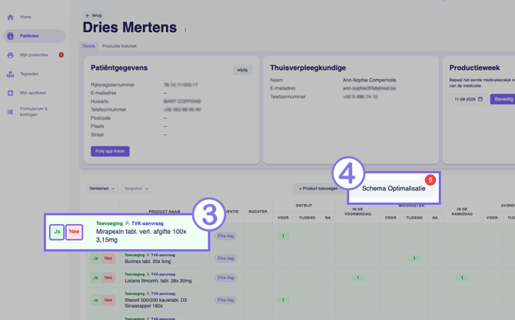
Task: Click the nurse name Ann-Sophie Compernolle
Action: pyautogui.click(x=370, y=80)
